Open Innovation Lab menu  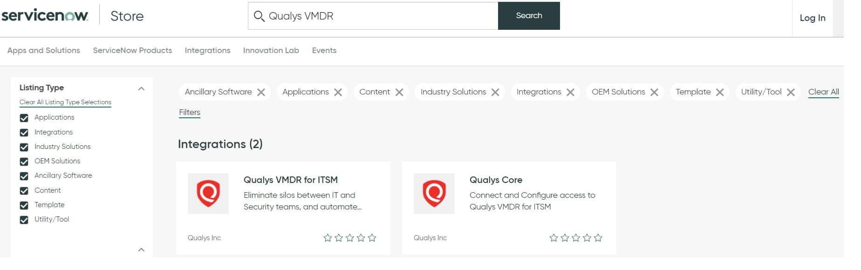click(x=271, y=50)
